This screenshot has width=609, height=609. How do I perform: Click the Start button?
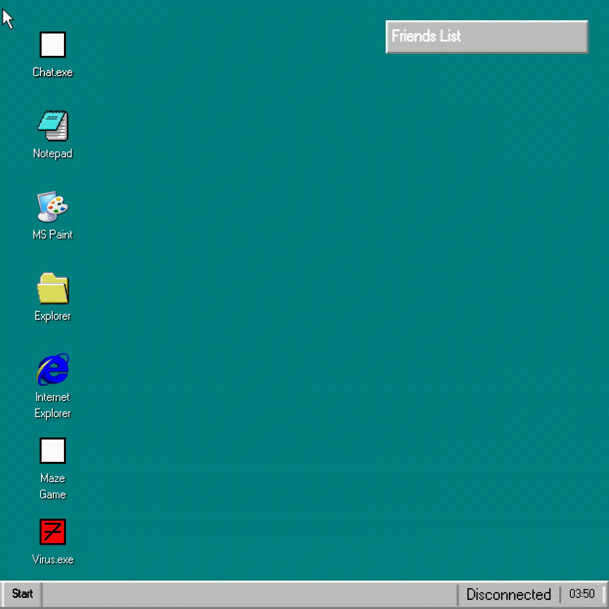pyautogui.click(x=22, y=594)
